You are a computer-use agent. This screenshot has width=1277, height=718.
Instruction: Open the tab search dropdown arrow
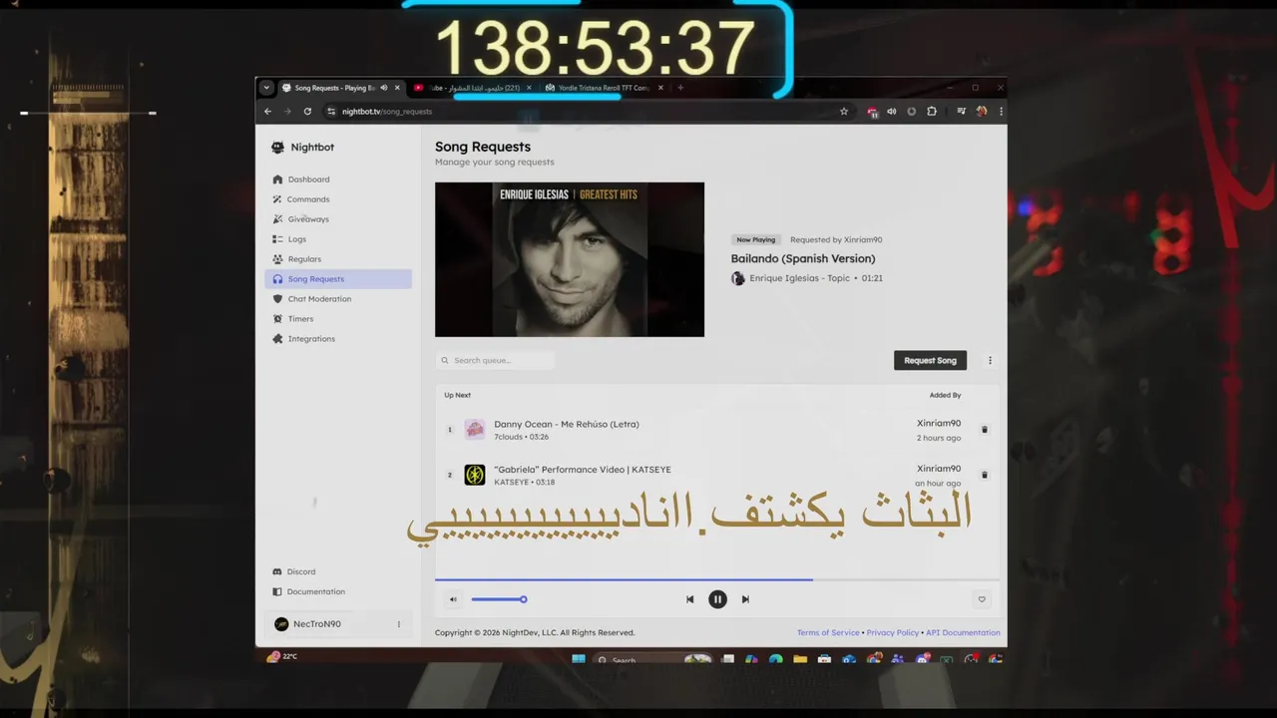[x=266, y=88]
